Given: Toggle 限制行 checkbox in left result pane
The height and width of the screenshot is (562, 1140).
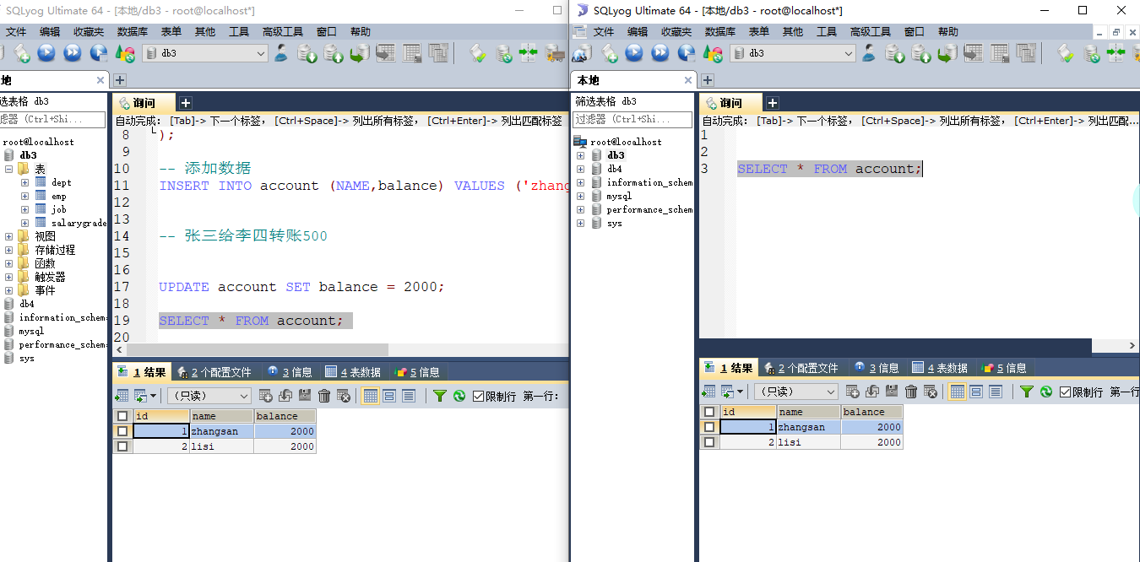Looking at the screenshot, I should 479,396.
